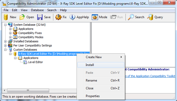
Task: Choose Install from the context menu
Action: pyautogui.click(x=101, y=65)
